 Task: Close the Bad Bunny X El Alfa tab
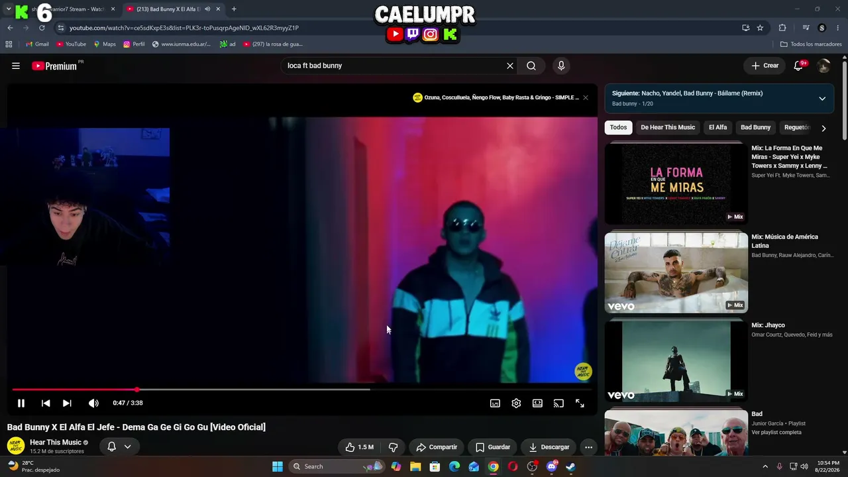(x=218, y=9)
